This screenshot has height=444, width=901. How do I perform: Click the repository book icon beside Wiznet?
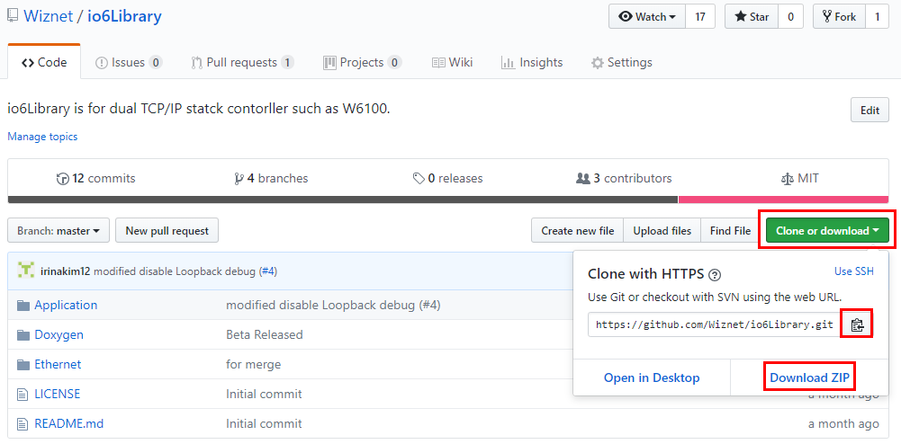[x=12, y=17]
